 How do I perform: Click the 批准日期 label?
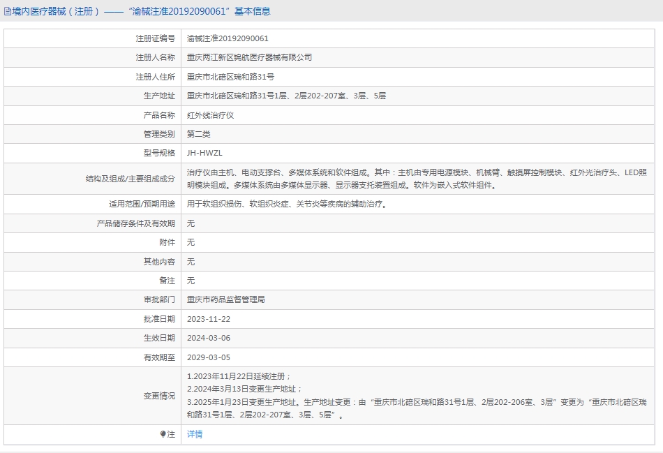(x=159, y=320)
